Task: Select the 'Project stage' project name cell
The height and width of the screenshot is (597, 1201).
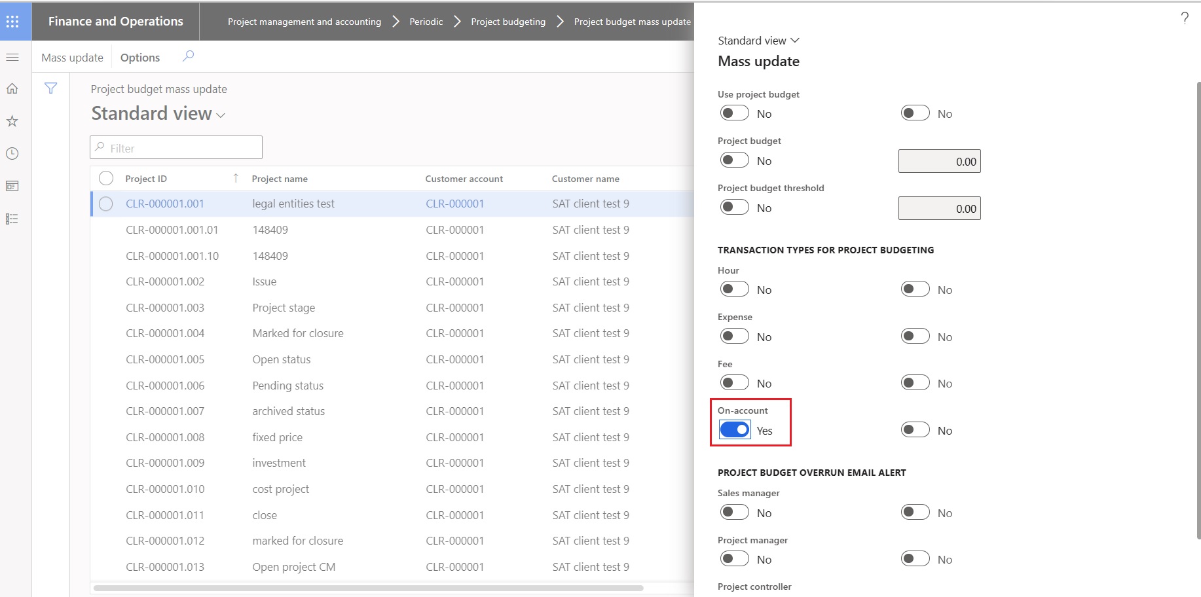Action: [x=284, y=308]
